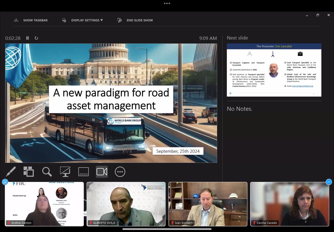Click the blue participant icon on the left
Screen dimensions: 334x232
[5, 182]
